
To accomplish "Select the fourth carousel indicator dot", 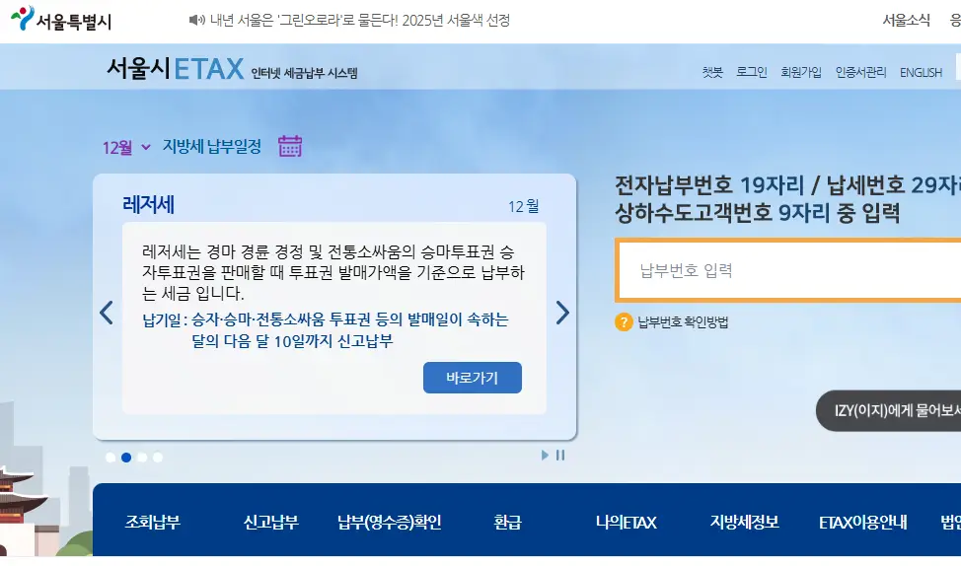I will tap(158, 457).
